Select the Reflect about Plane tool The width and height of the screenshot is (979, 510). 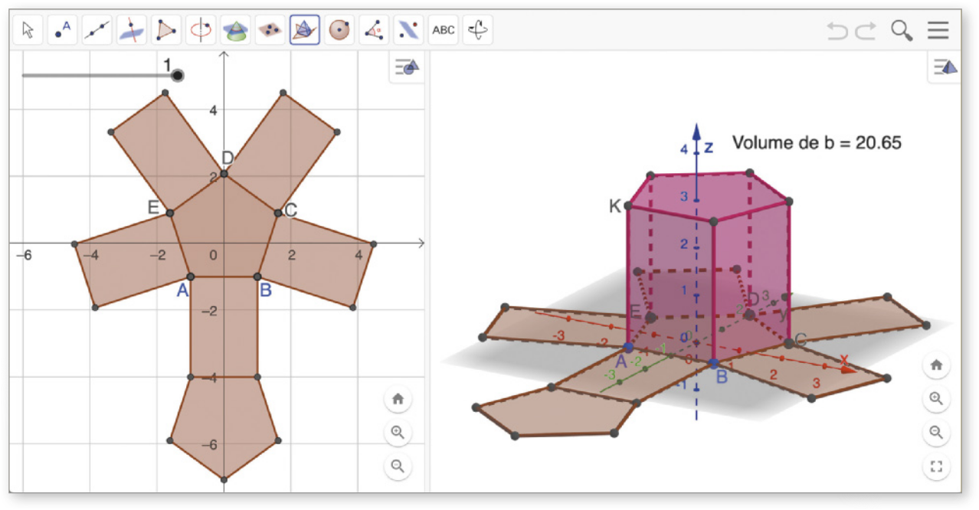(408, 30)
